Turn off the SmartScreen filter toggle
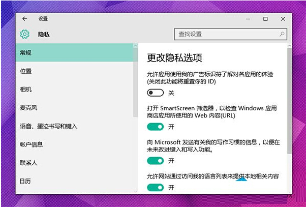This screenshot has width=306, height=208. coord(156,127)
